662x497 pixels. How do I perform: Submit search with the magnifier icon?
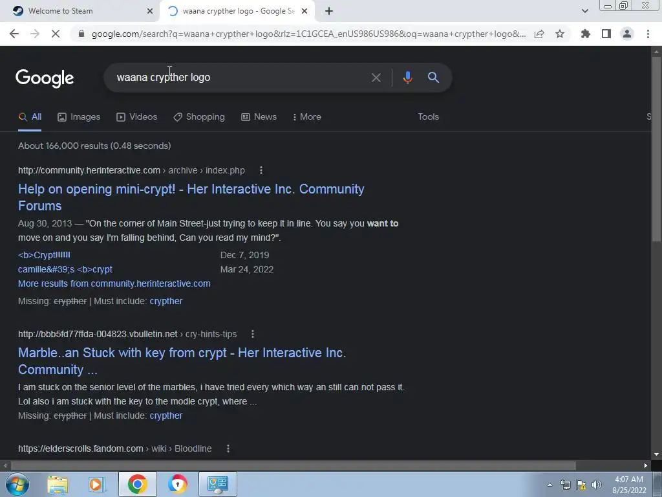[x=433, y=78]
